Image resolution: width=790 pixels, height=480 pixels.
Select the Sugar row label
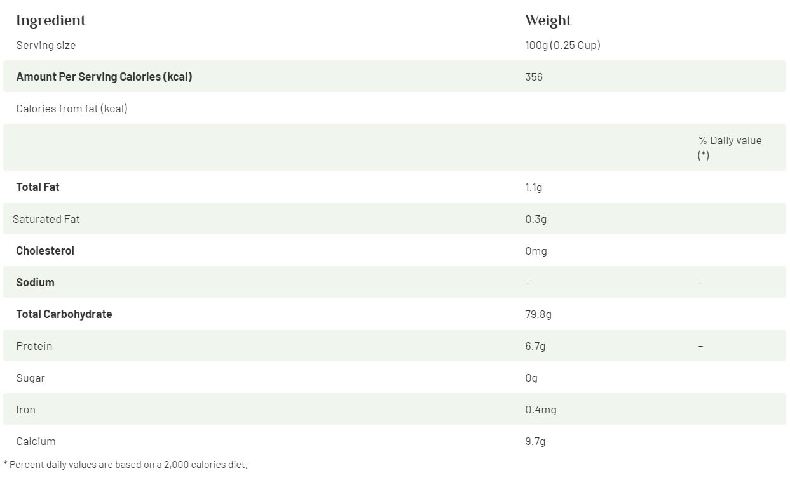click(x=31, y=378)
